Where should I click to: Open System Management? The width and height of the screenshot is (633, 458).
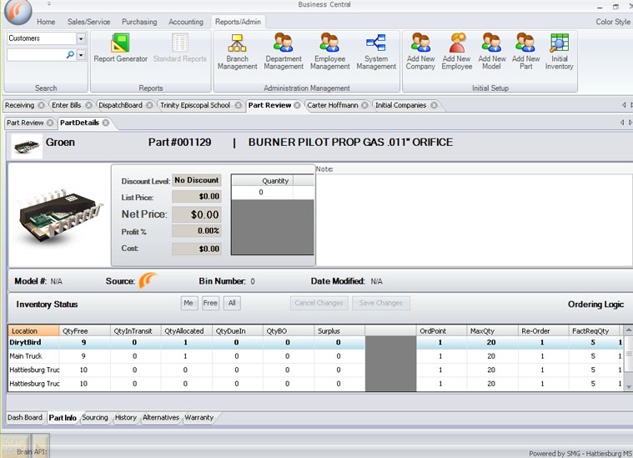point(376,52)
